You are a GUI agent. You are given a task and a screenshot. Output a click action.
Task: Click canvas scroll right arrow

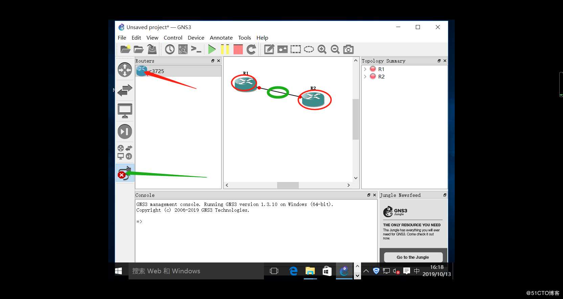click(348, 185)
